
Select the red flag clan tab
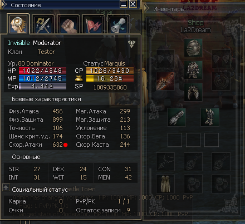click(93, 25)
